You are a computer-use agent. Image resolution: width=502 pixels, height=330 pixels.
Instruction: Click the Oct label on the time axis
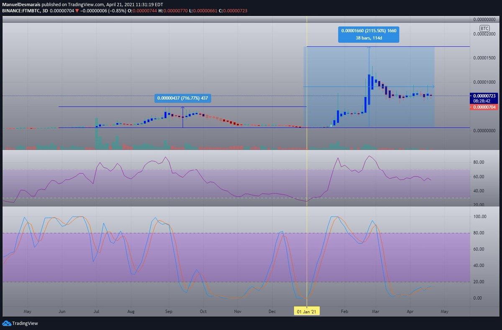pyautogui.click(x=203, y=312)
